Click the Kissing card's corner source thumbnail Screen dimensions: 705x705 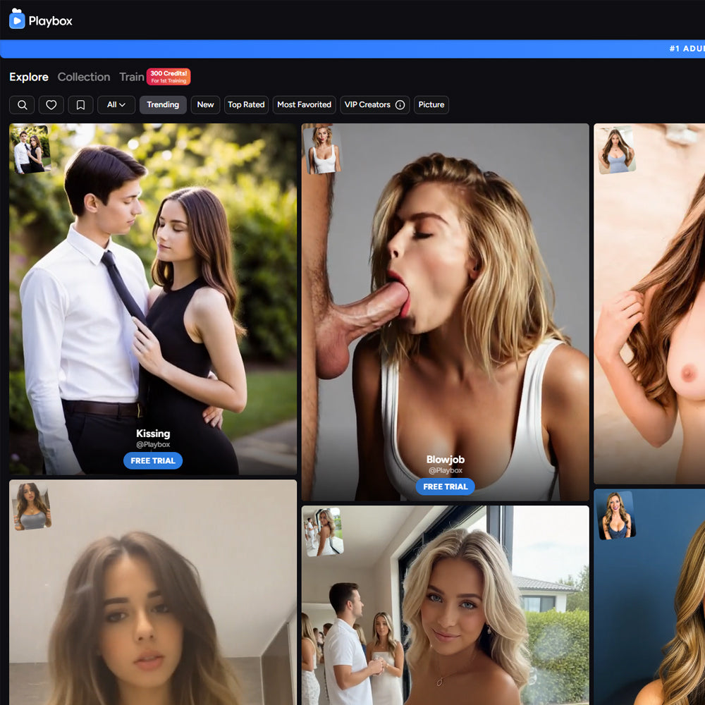click(30, 149)
